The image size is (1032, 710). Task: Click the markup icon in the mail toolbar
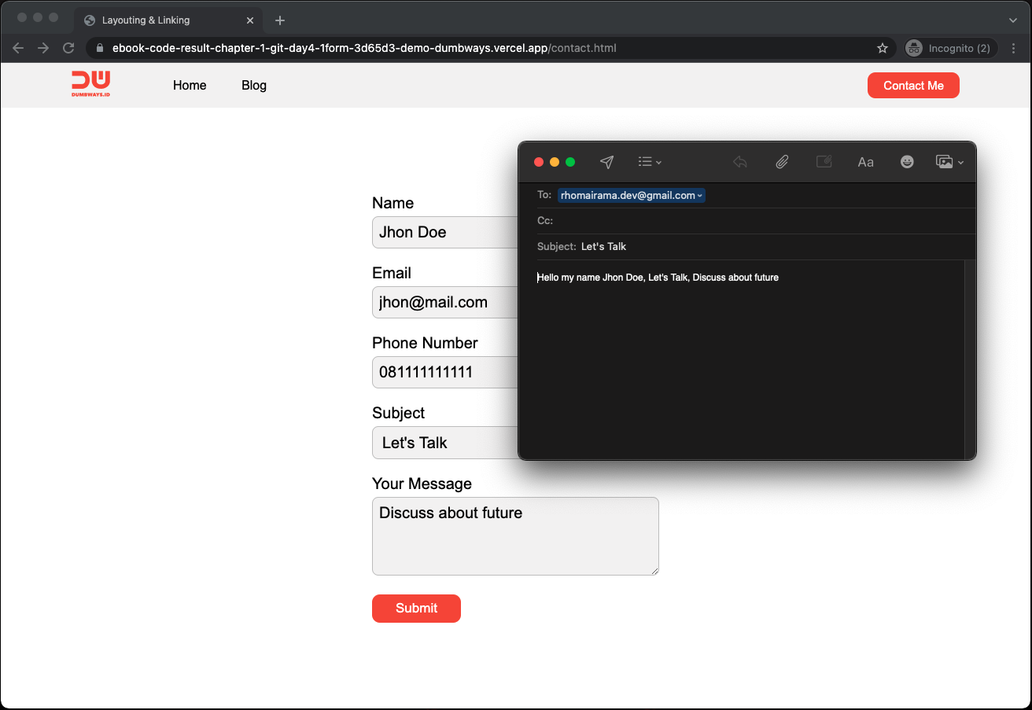tap(824, 162)
